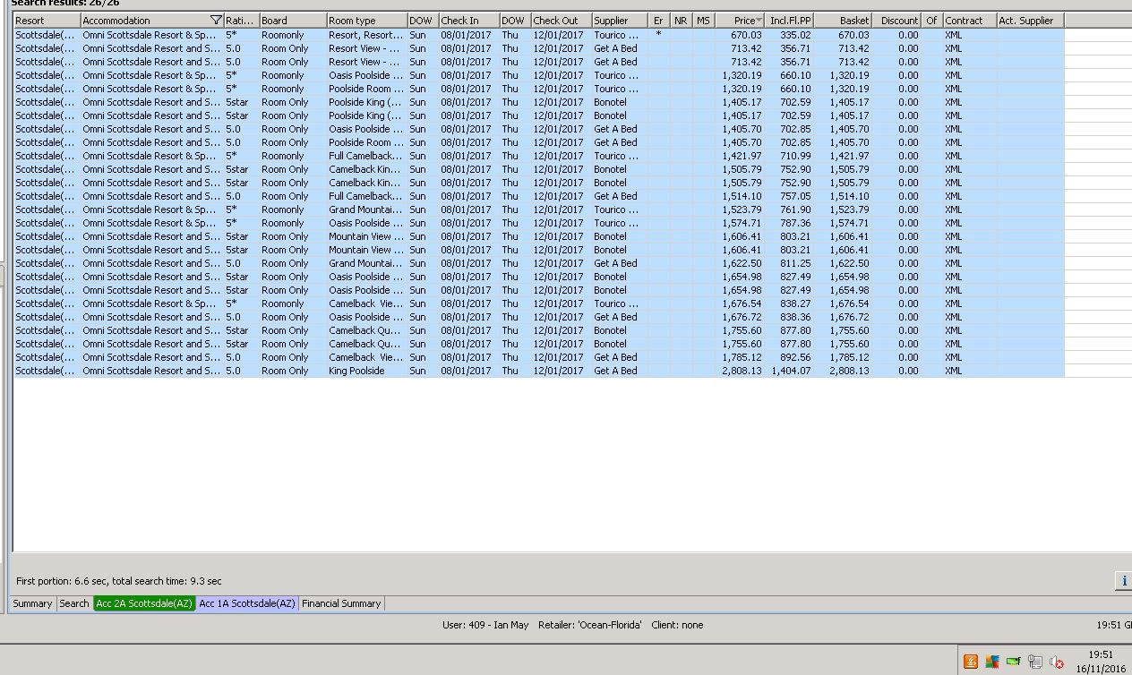The image size is (1132, 675).
Task: Open the Acc 1A Scottsdale(AZ) tab
Action: [x=247, y=603]
